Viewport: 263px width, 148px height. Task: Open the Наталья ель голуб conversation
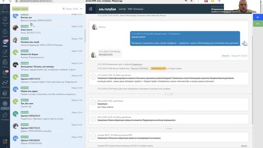48,42
